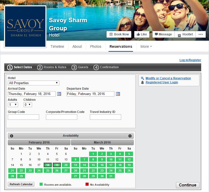Open the Arrival Date calendar picker icon
Screen dimensions: 209x192
pos(59,94)
